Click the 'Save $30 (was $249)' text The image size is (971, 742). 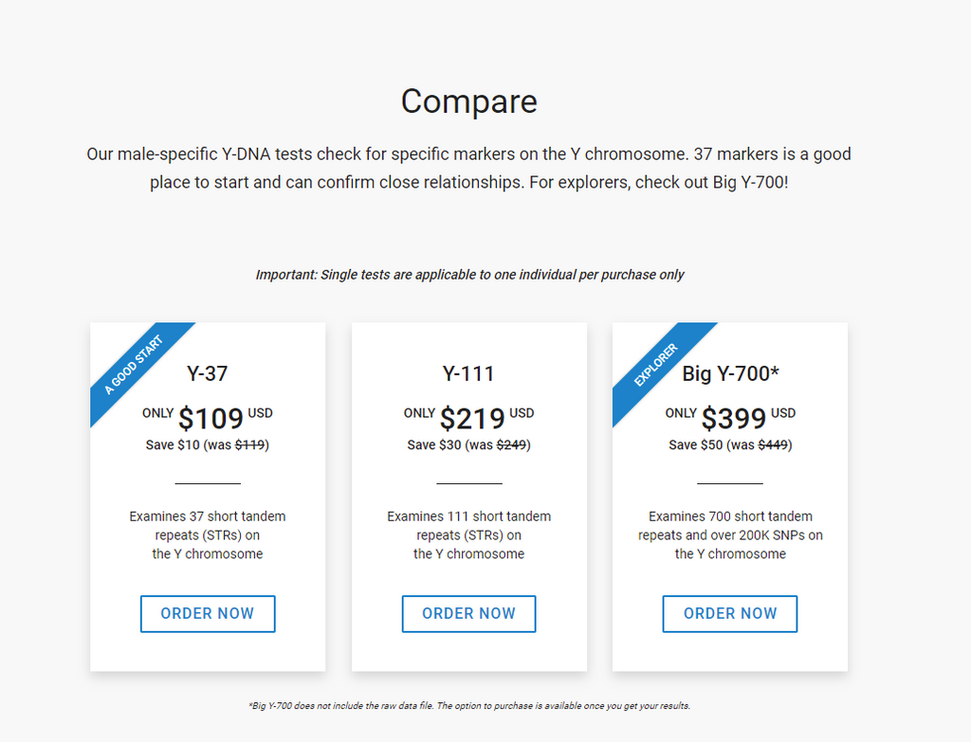pyautogui.click(x=468, y=445)
